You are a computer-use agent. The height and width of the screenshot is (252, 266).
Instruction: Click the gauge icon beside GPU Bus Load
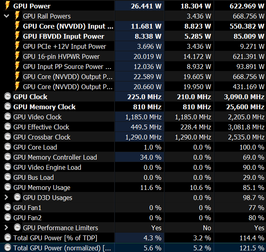click(7, 177)
